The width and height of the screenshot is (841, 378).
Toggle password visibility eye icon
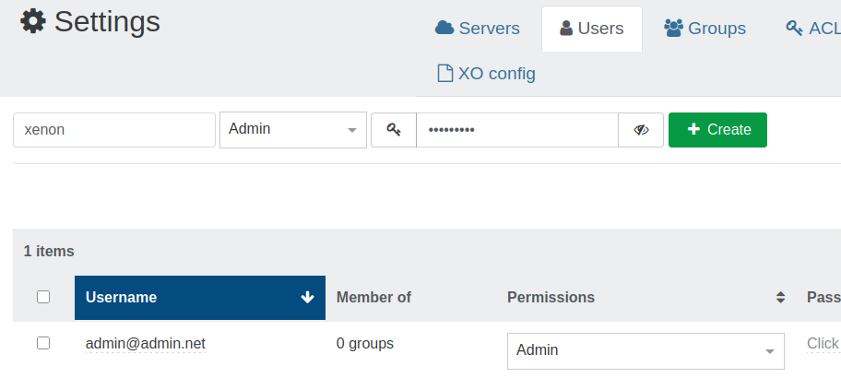click(x=641, y=130)
